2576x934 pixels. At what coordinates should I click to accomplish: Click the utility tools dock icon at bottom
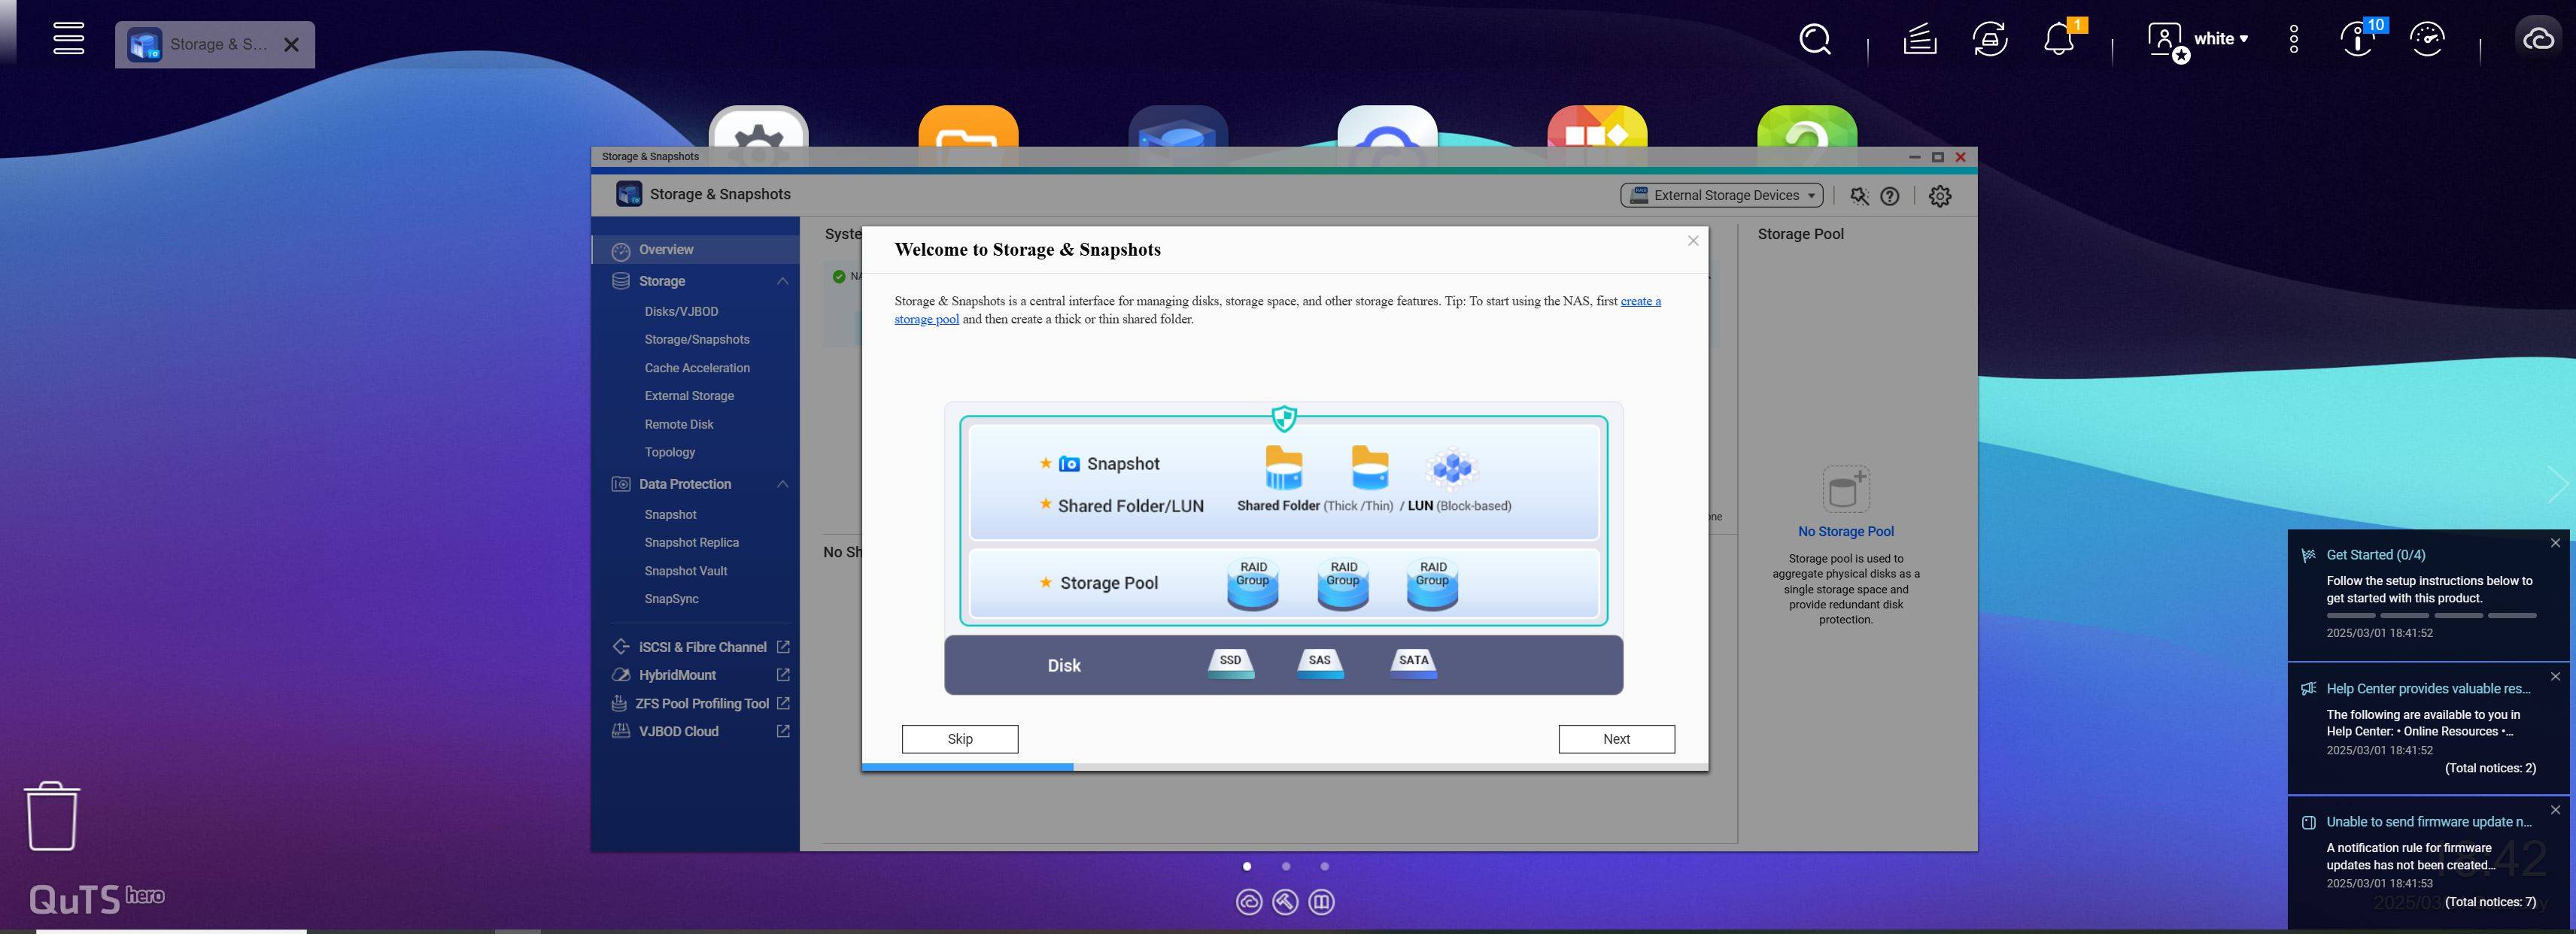1285,903
